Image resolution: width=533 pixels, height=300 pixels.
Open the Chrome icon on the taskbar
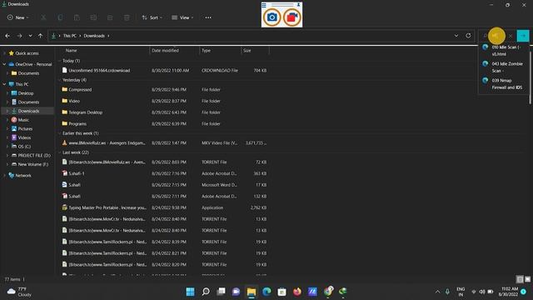coord(328,291)
